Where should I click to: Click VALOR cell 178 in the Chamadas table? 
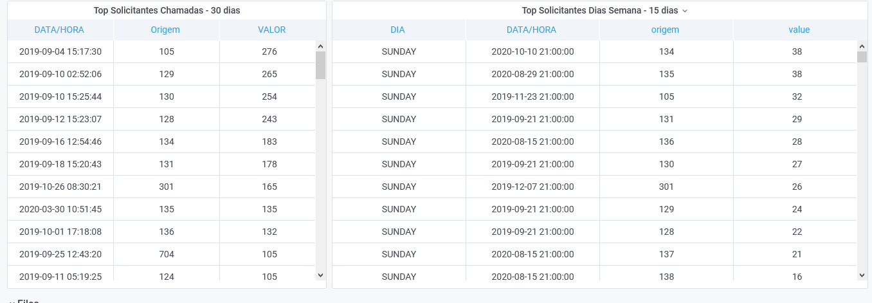pos(269,164)
